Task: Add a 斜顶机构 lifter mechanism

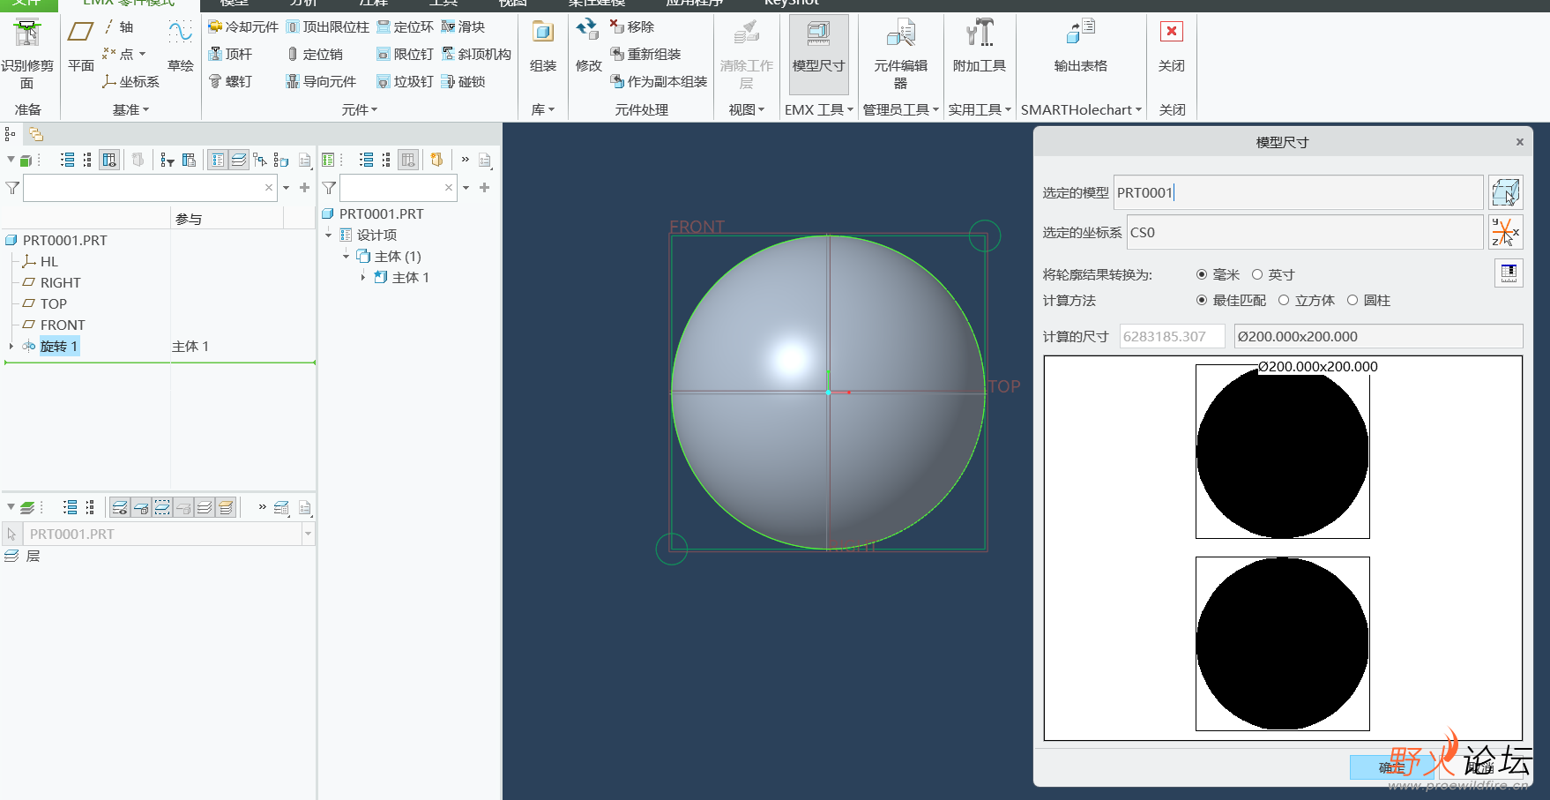Action: [476, 54]
